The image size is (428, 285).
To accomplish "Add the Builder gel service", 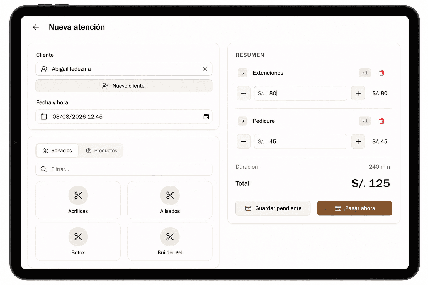I will [x=170, y=242].
